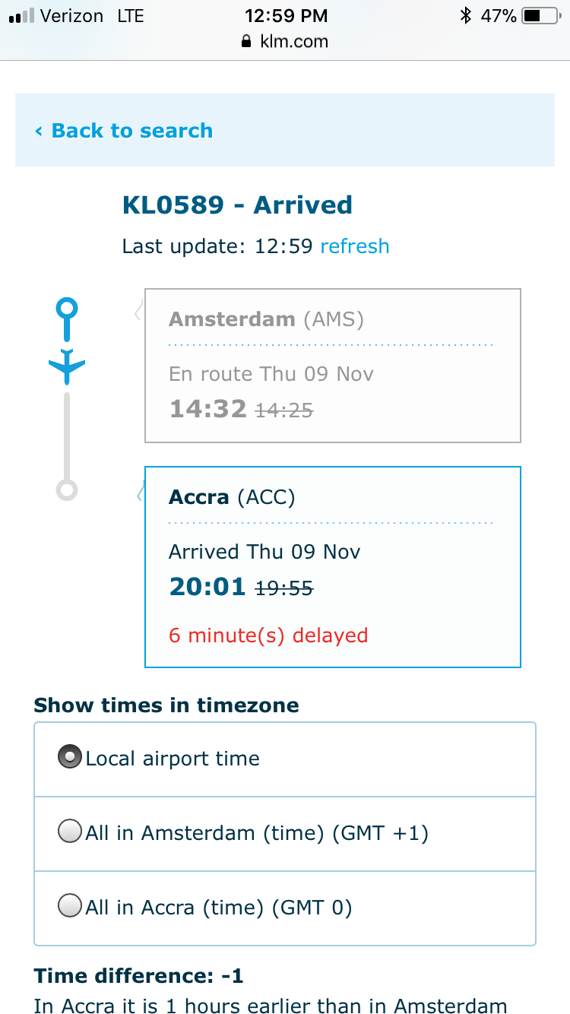570x1014 pixels.
Task: Click the KL0589 - Arrived heading
Action: pos(237,205)
